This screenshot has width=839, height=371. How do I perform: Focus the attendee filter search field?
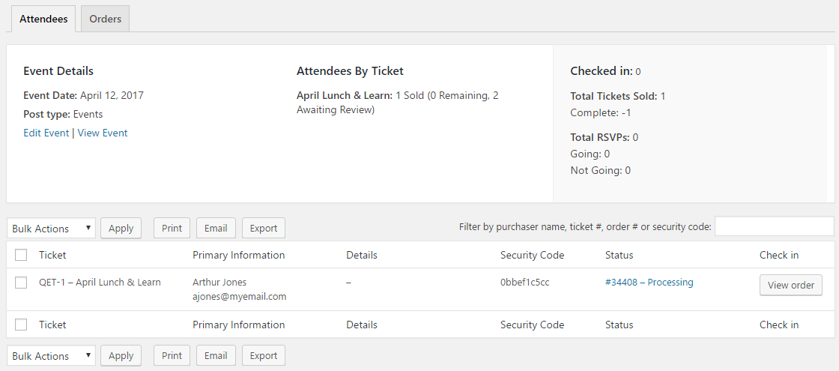point(774,226)
